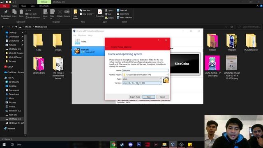The height and width of the screenshot is (148, 263).
Task: Refresh the Mintflake folder view
Action: pos(232,27)
